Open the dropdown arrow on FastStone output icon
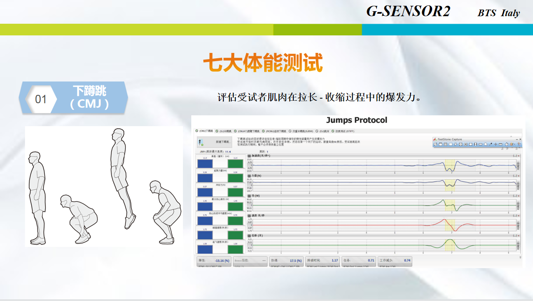Viewport: 533px width, 301px height. [x=513, y=144]
